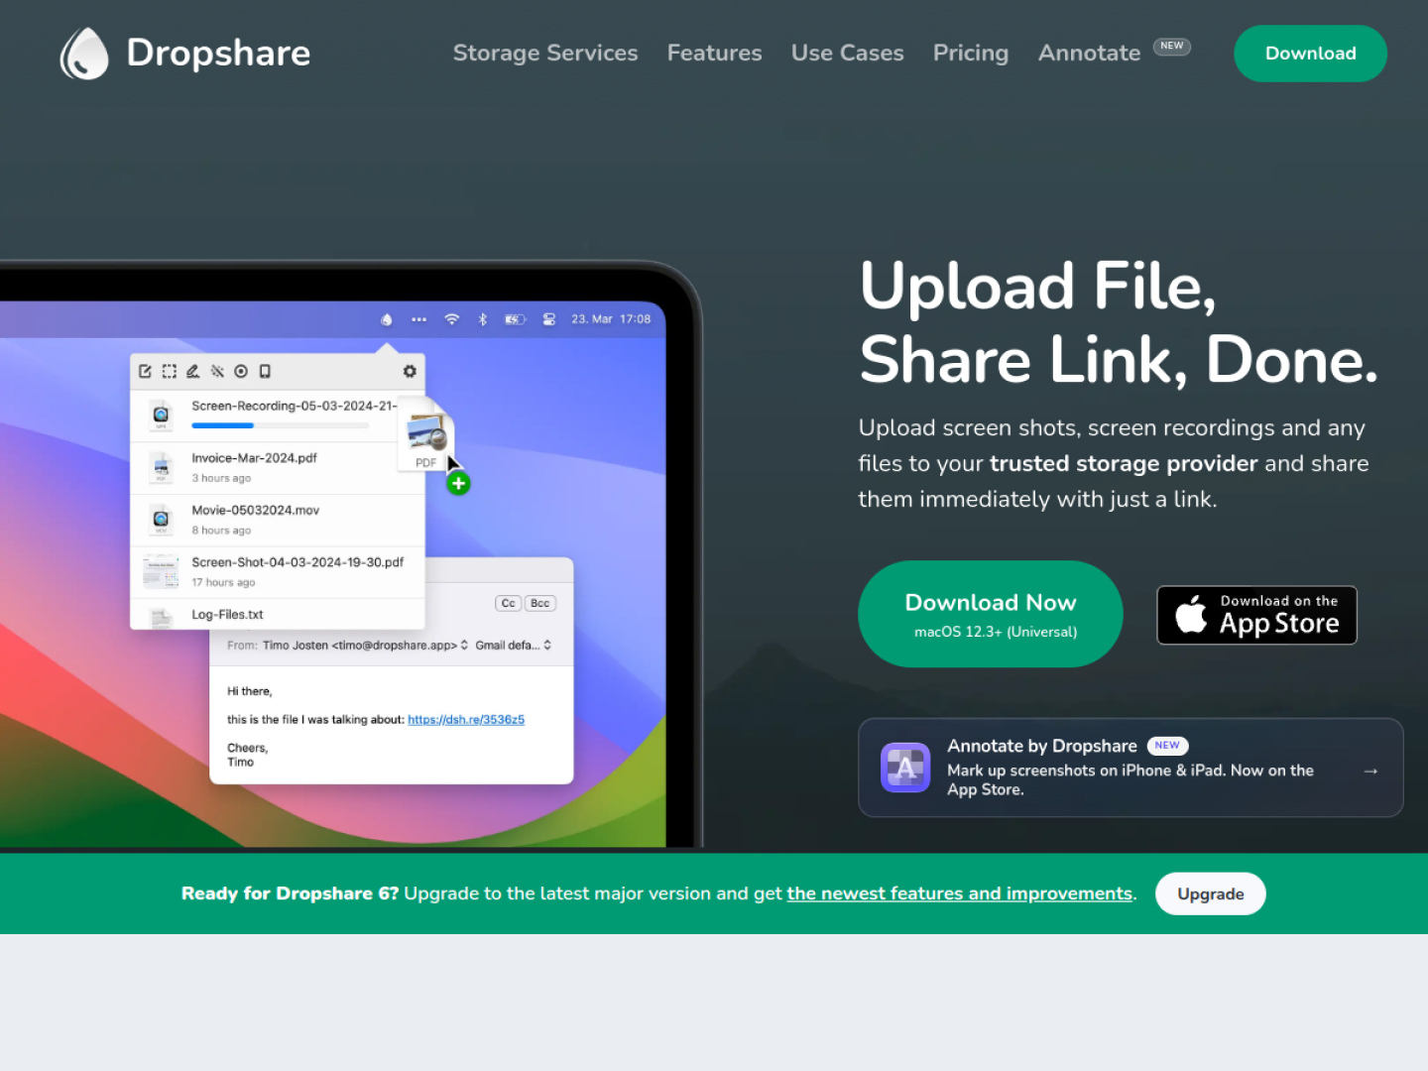Click the mobile device icon in the popup toolbar

tap(265, 371)
